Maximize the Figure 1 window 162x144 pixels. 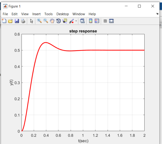point(139,6)
